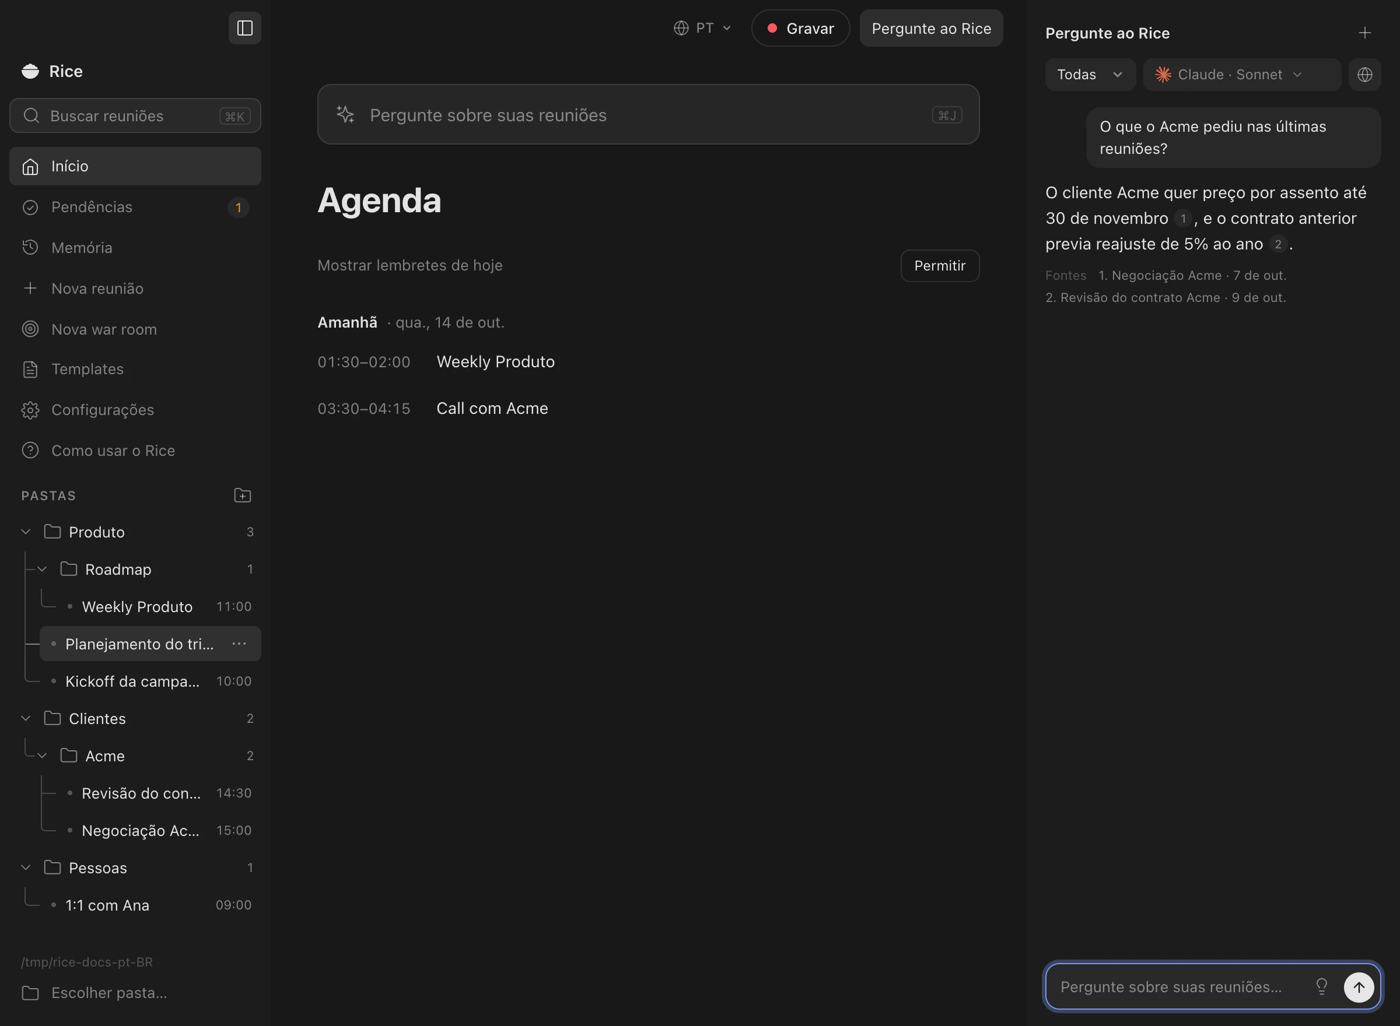Open Call com Acme agenda event
1400x1026 pixels.
492,408
